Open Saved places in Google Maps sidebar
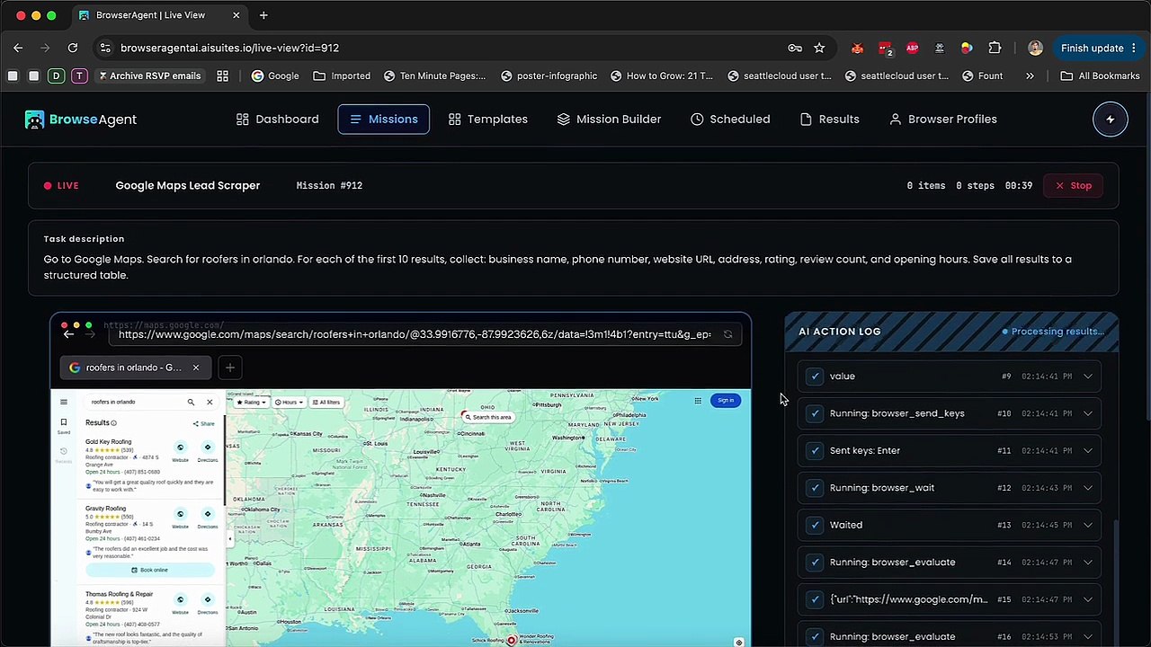This screenshot has width=1151, height=647. point(64,425)
